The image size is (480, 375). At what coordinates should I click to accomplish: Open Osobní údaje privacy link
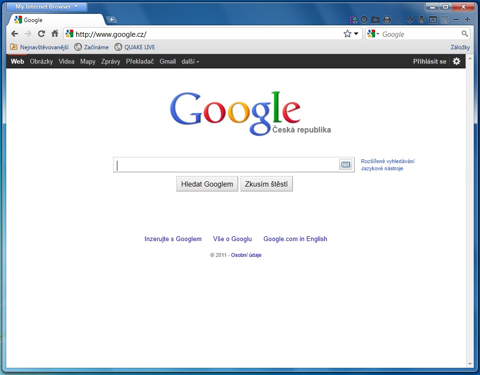tap(246, 255)
